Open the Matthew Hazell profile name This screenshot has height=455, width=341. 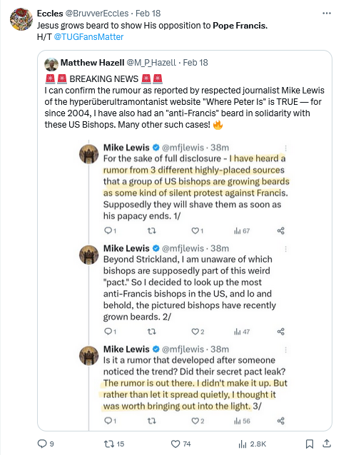click(92, 62)
